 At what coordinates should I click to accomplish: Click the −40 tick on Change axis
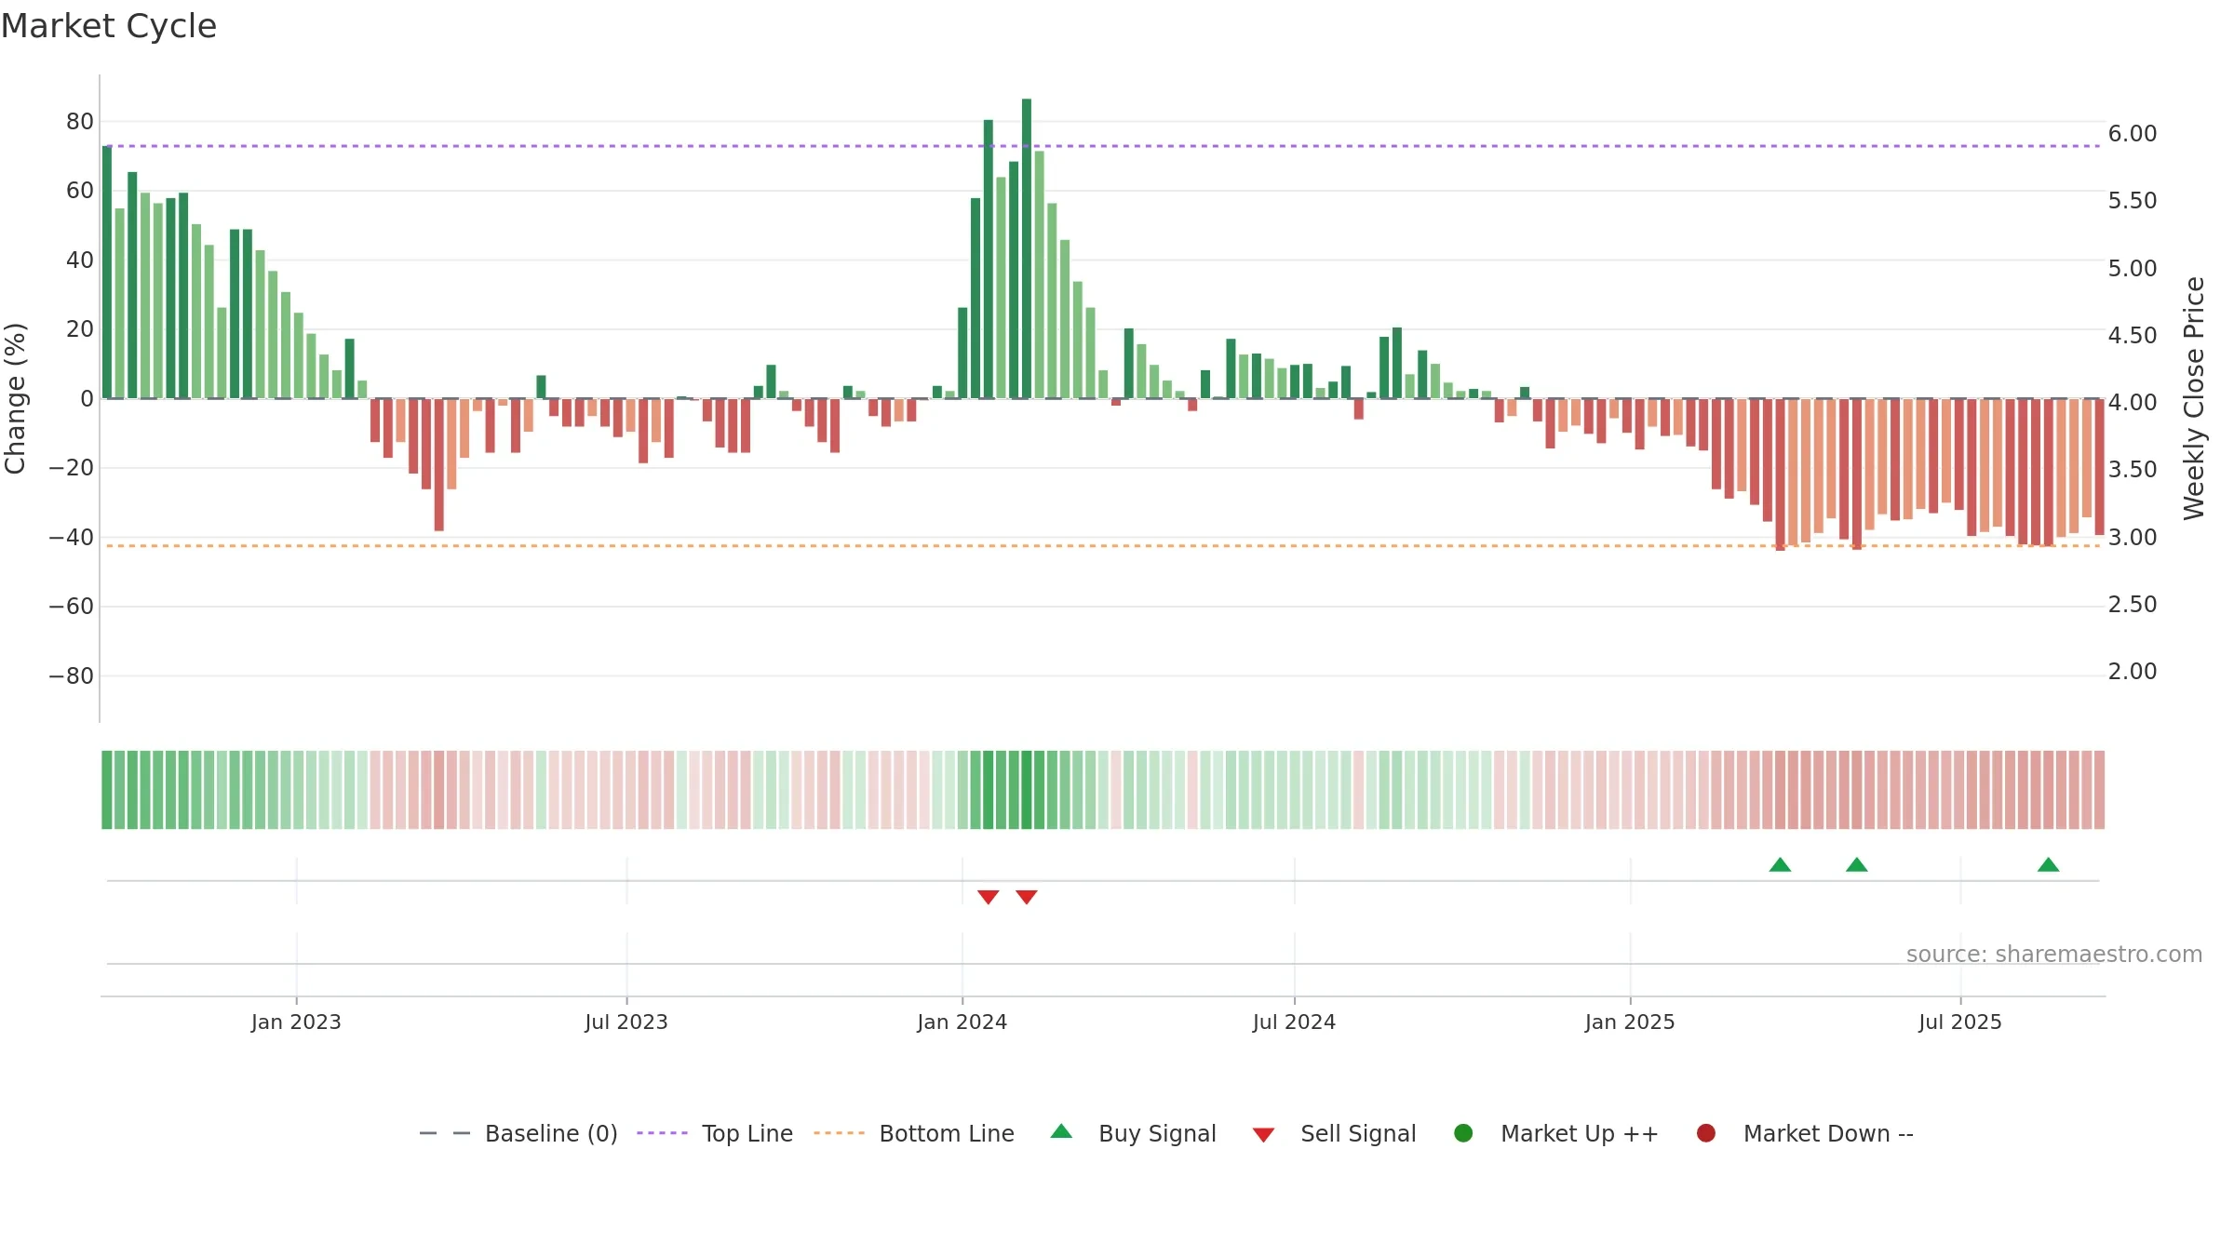71,537
